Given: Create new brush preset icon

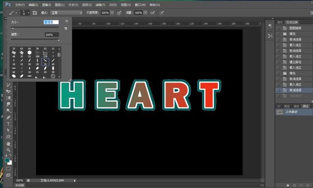Looking at the screenshot, I should 66,28.
